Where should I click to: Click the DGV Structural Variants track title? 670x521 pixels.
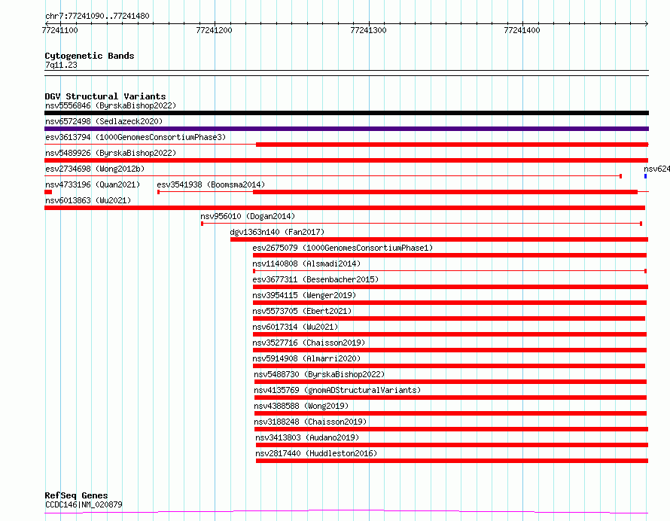pos(105,96)
